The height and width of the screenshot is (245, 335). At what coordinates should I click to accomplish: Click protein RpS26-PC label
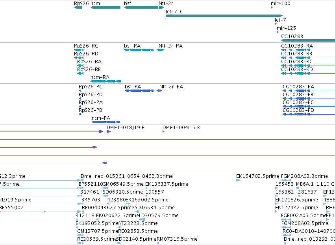91,87
